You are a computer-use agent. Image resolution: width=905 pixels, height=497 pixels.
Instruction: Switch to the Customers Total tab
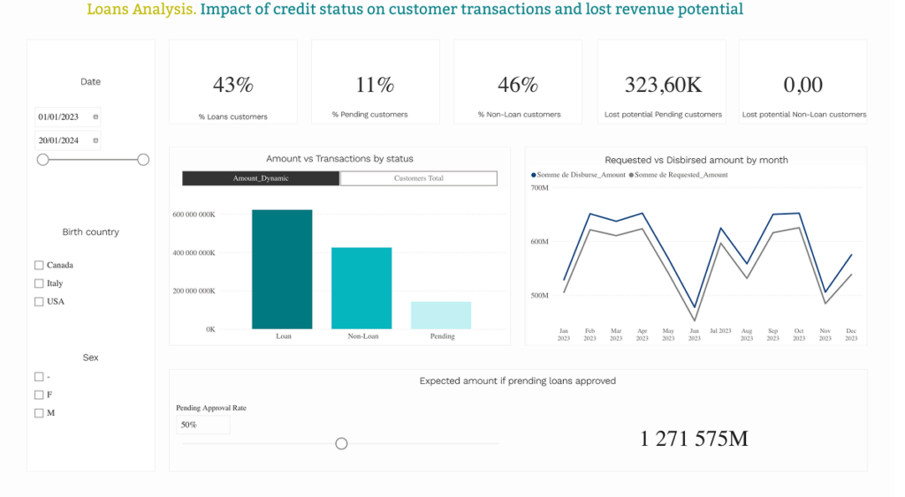click(x=418, y=178)
